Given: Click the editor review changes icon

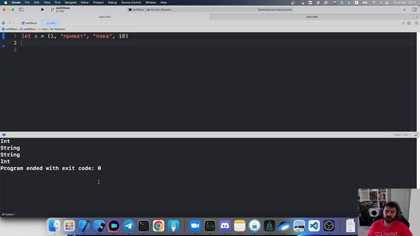Looking at the screenshot, I should tap(403, 23).
